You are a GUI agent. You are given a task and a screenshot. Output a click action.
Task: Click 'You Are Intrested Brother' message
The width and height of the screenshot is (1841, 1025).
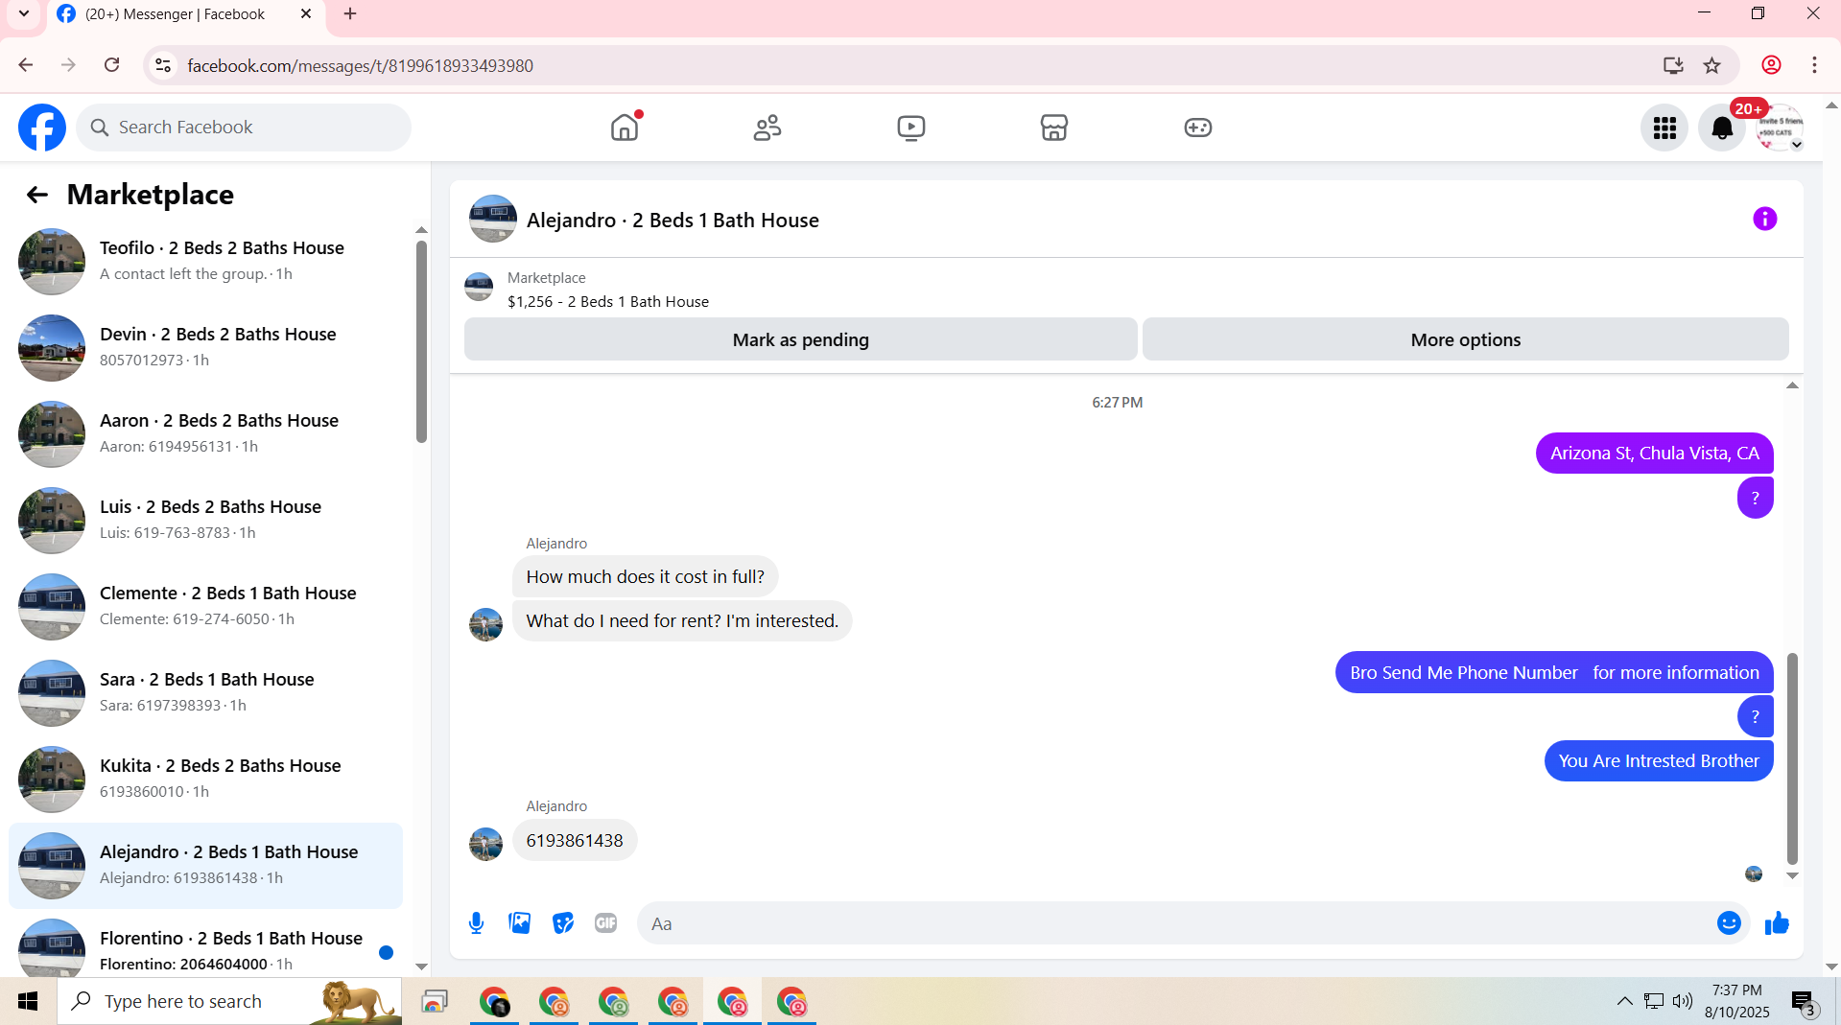[1659, 761]
